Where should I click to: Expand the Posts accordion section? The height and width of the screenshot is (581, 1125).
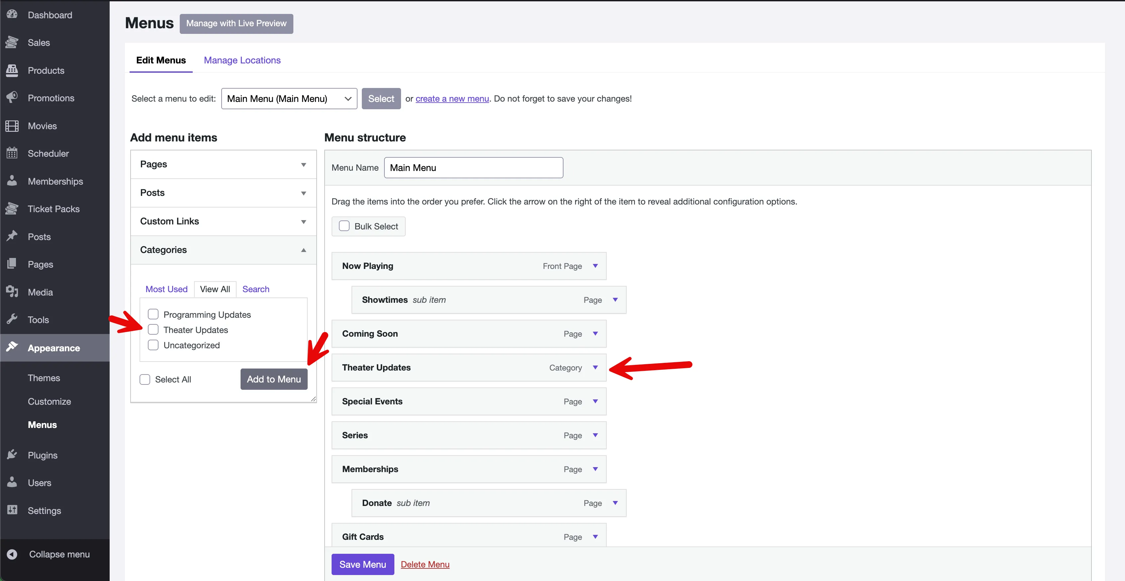[x=224, y=193]
